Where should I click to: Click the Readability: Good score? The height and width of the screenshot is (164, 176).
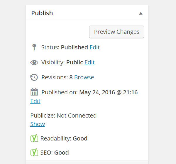[64, 138]
